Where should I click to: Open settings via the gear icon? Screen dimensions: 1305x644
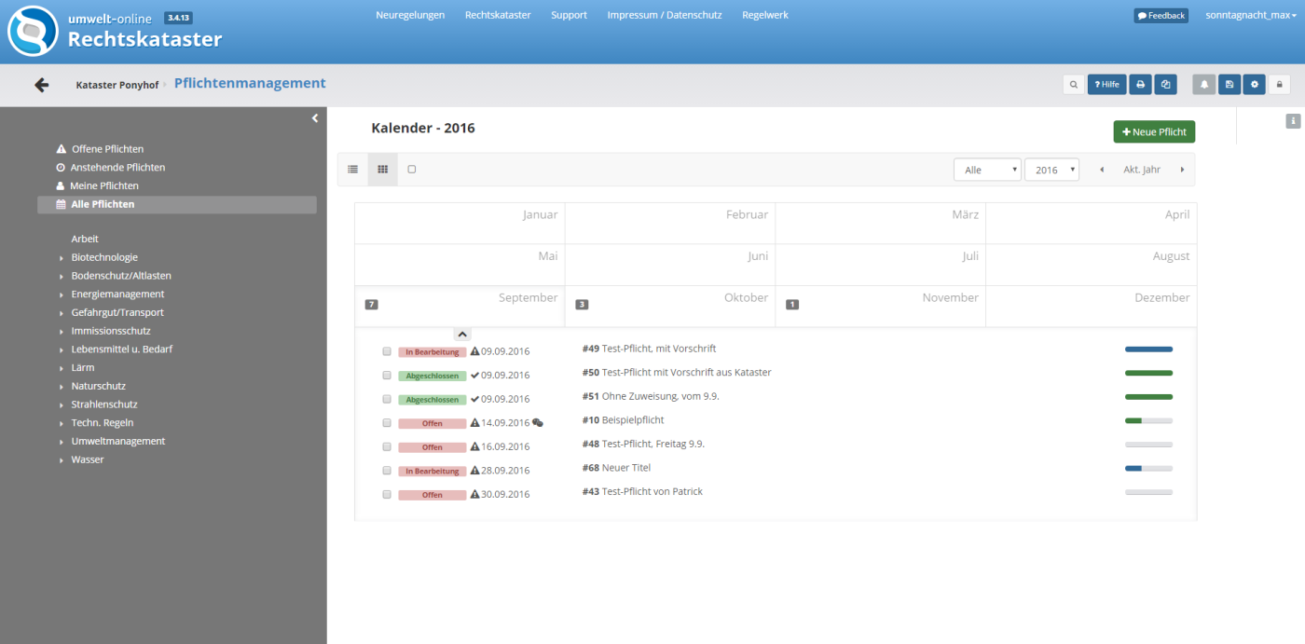click(x=1255, y=85)
